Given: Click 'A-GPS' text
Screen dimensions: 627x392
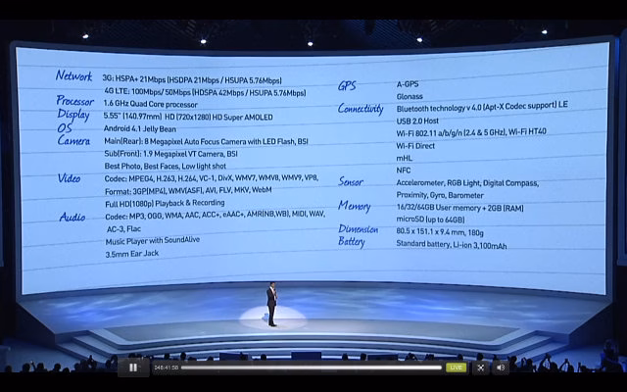Looking at the screenshot, I should [x=408, y=84].
